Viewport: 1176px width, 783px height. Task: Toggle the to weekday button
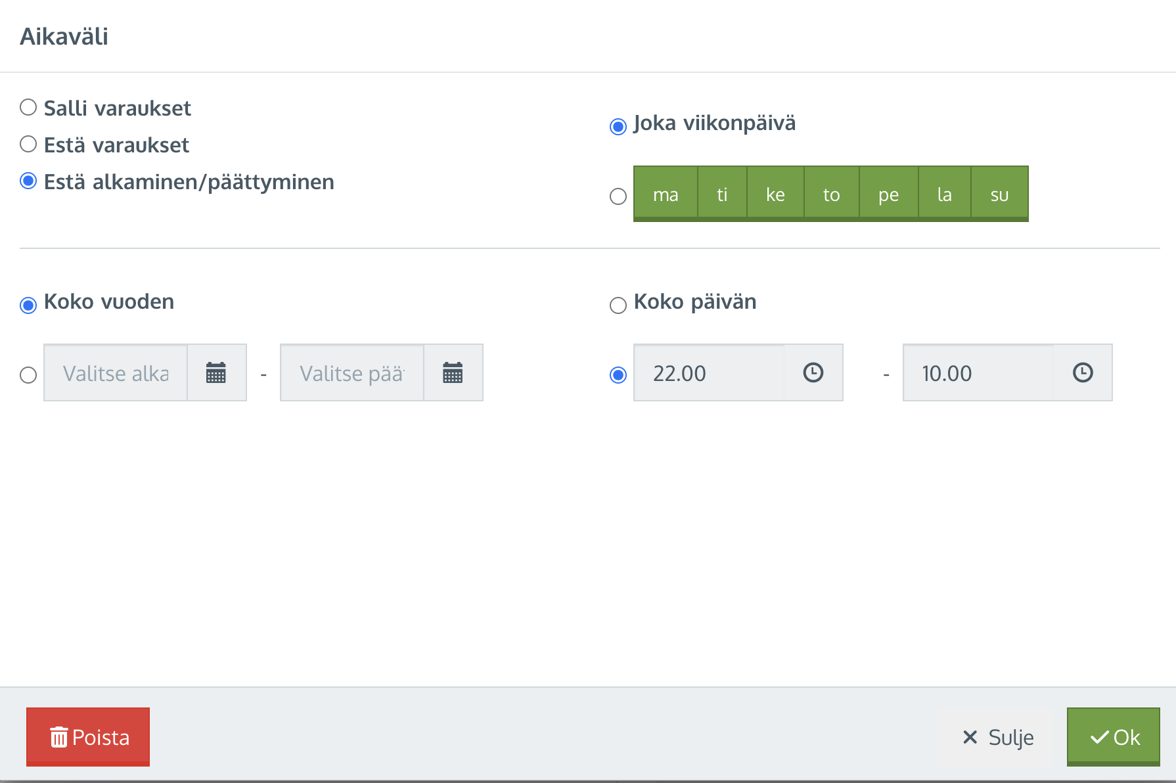click(832, 194)
